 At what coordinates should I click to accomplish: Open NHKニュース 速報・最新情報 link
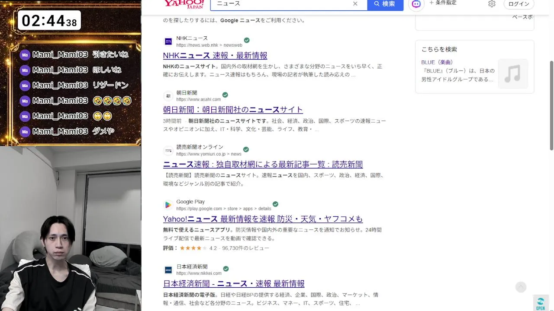coord(215,55)
